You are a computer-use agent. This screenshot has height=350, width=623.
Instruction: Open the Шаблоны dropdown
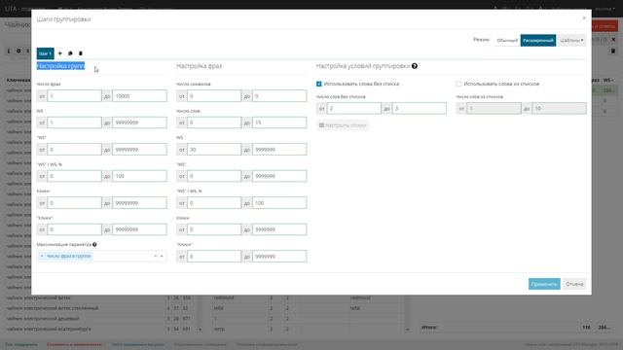[x=571, y=41]
